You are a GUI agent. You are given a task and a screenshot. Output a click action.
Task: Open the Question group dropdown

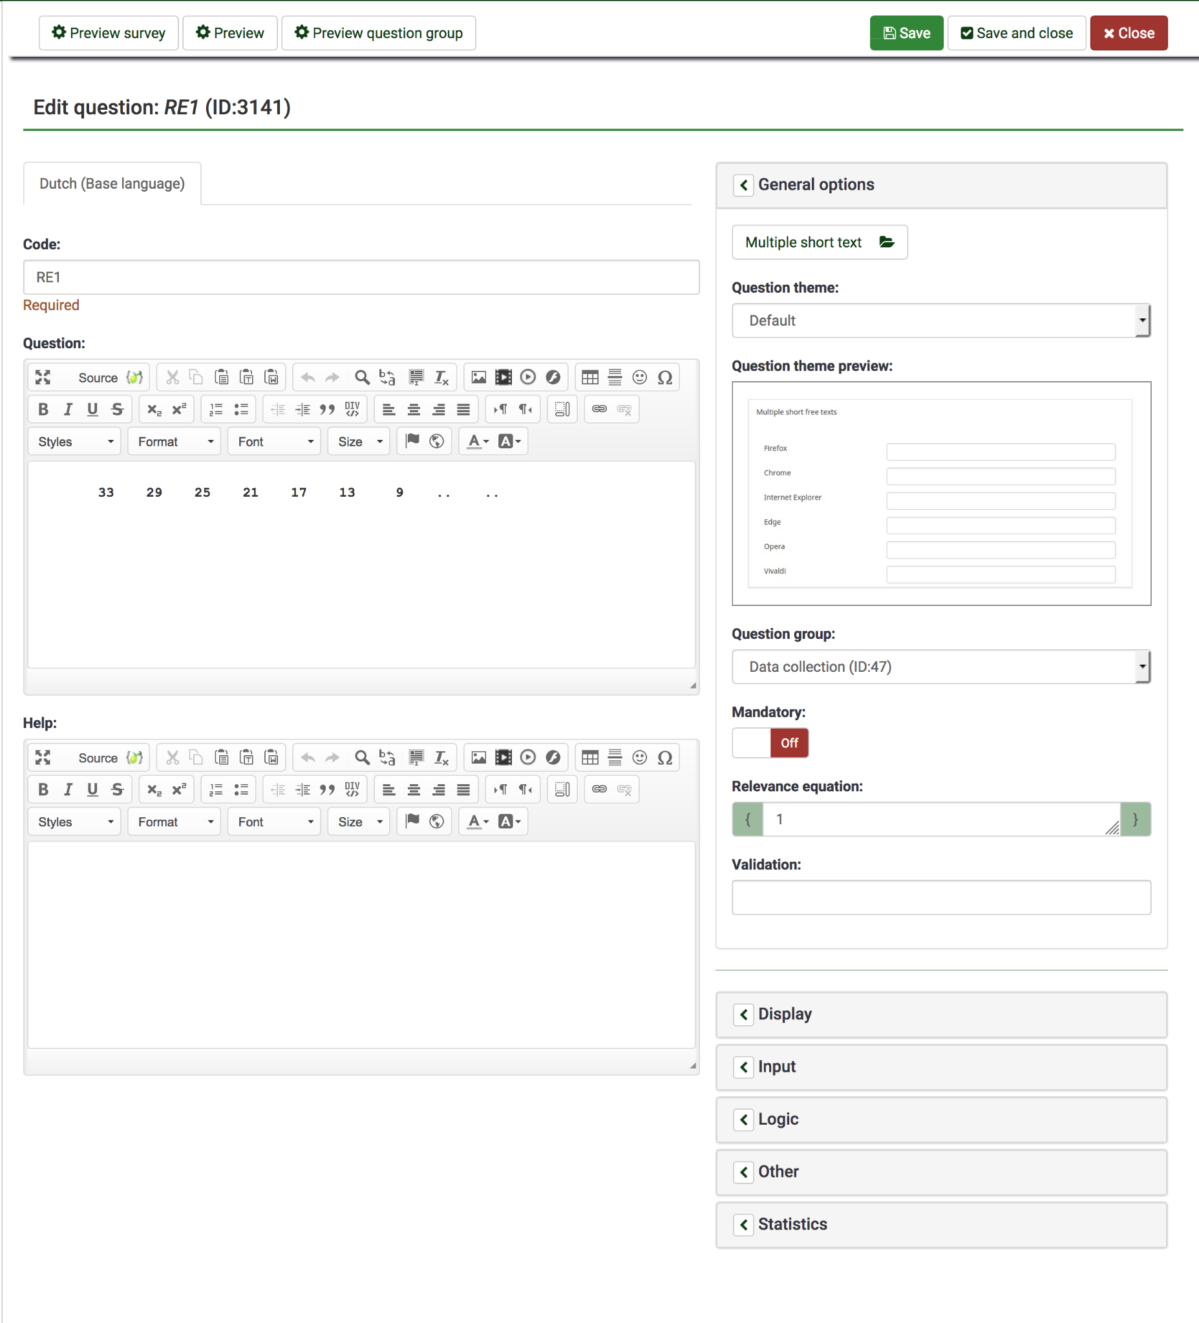coord(941,667)
